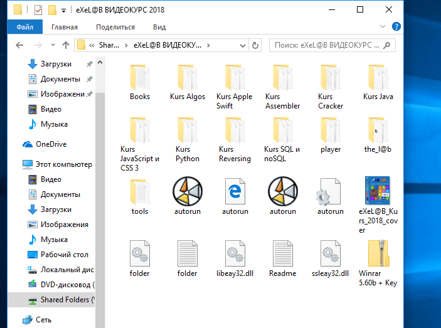Refresh the current folder view
Viewport: 441px width, 328px height.
point(255,45)
